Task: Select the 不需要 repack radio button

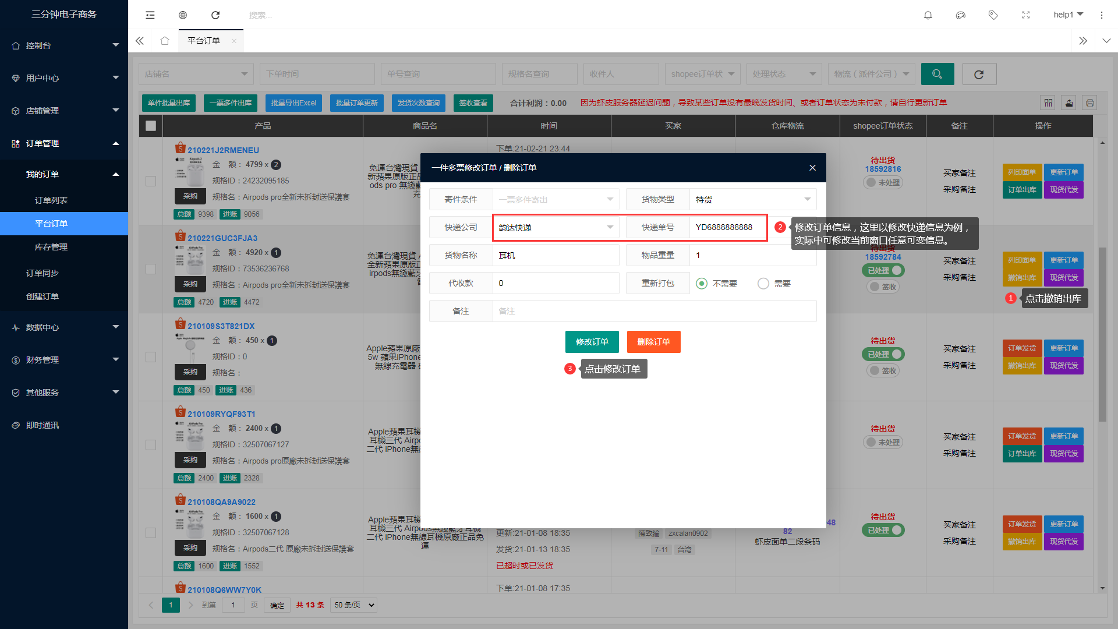Action: click(x=702, y=284)
